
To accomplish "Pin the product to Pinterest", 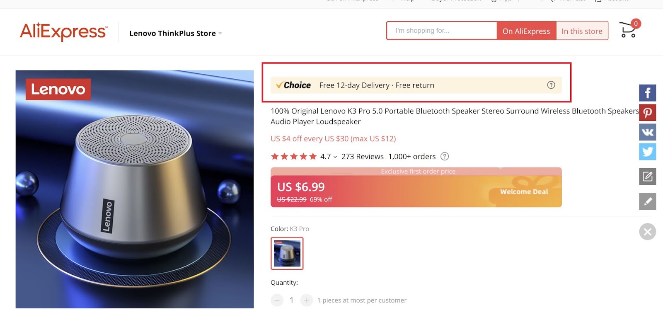I will [x=647, y=112].
